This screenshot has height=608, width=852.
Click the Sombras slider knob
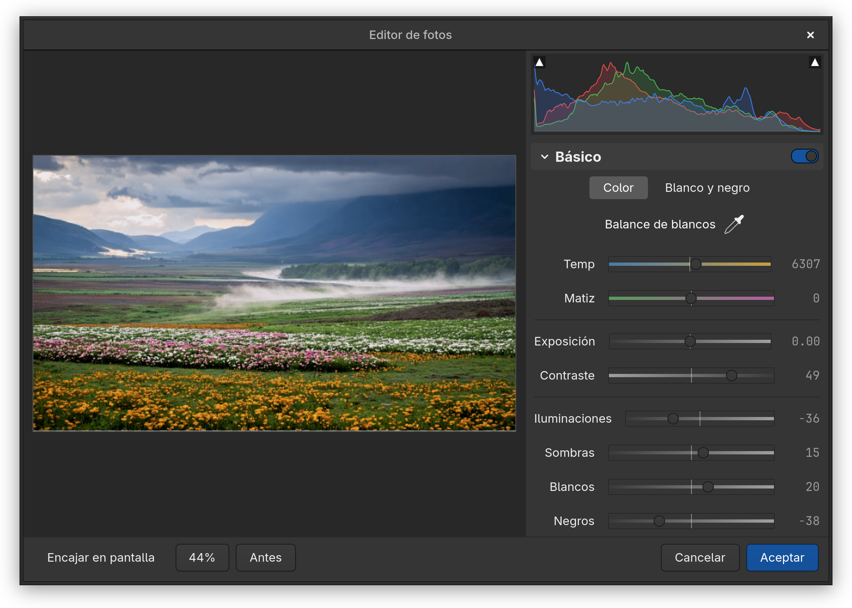703,453
